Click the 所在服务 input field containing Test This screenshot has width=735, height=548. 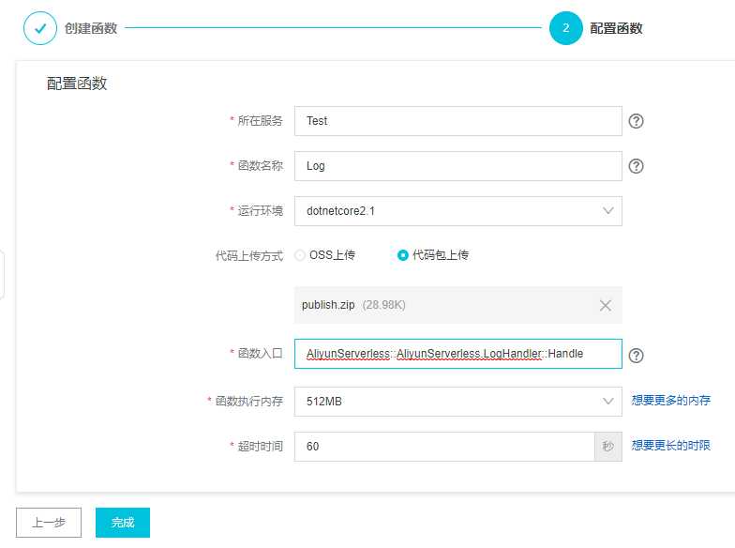tap(457, 121)
